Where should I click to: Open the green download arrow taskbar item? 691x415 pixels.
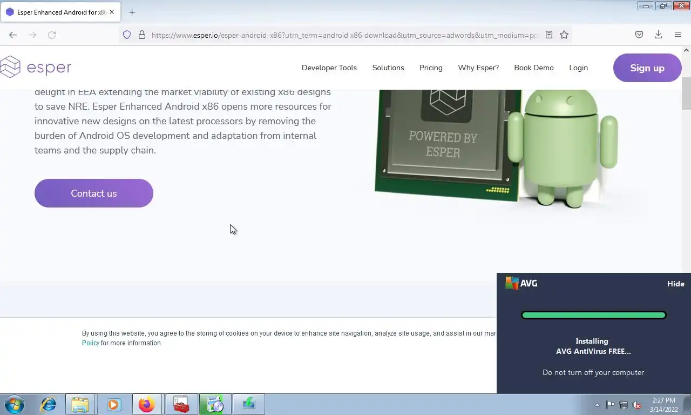[x=248, y=404]
